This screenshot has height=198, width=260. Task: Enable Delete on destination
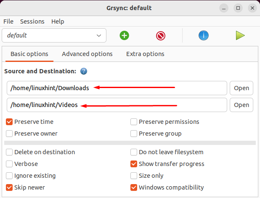(x=10, y=152)
